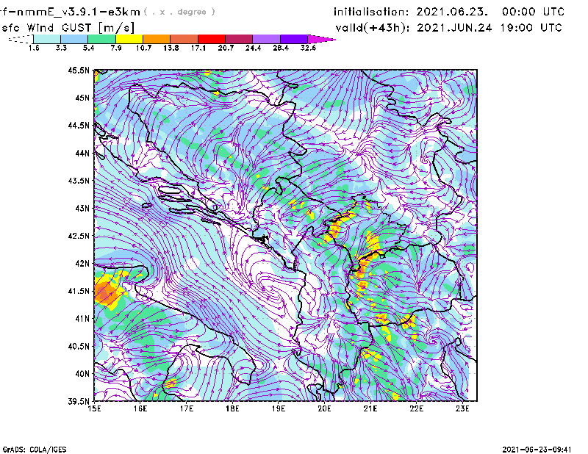
Task: Click the light cyan legend swatch after 1.6
Action: pos(47,39)
